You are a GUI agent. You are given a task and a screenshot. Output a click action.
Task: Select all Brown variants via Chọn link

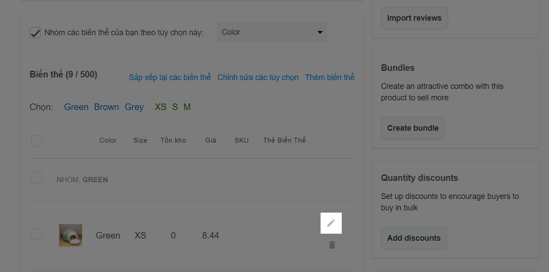107,107
